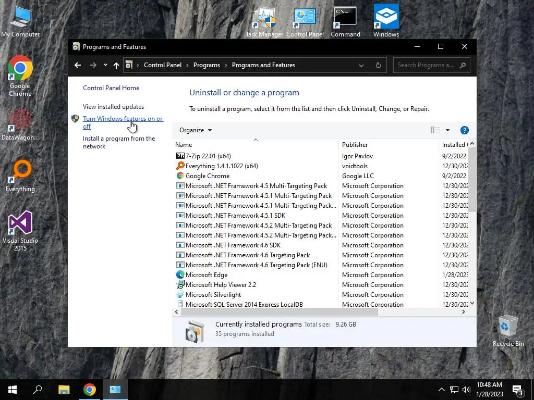
Task: Click the vertical scrollbar down arrow
Action: pos(472,304)
